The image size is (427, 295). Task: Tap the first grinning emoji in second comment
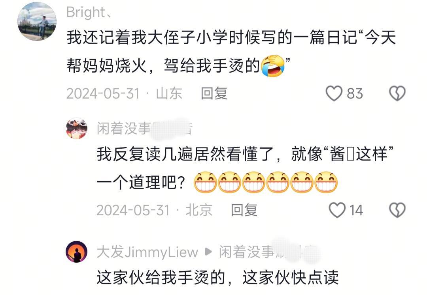pos(205,182)
